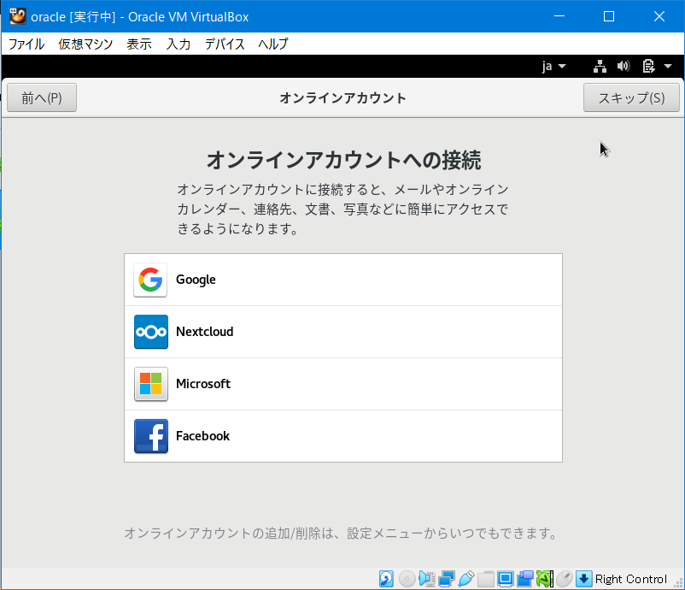685x590 pixels.
Task: Click the audio status icon in VirtualBox statusbar
Action: point(426,578)
